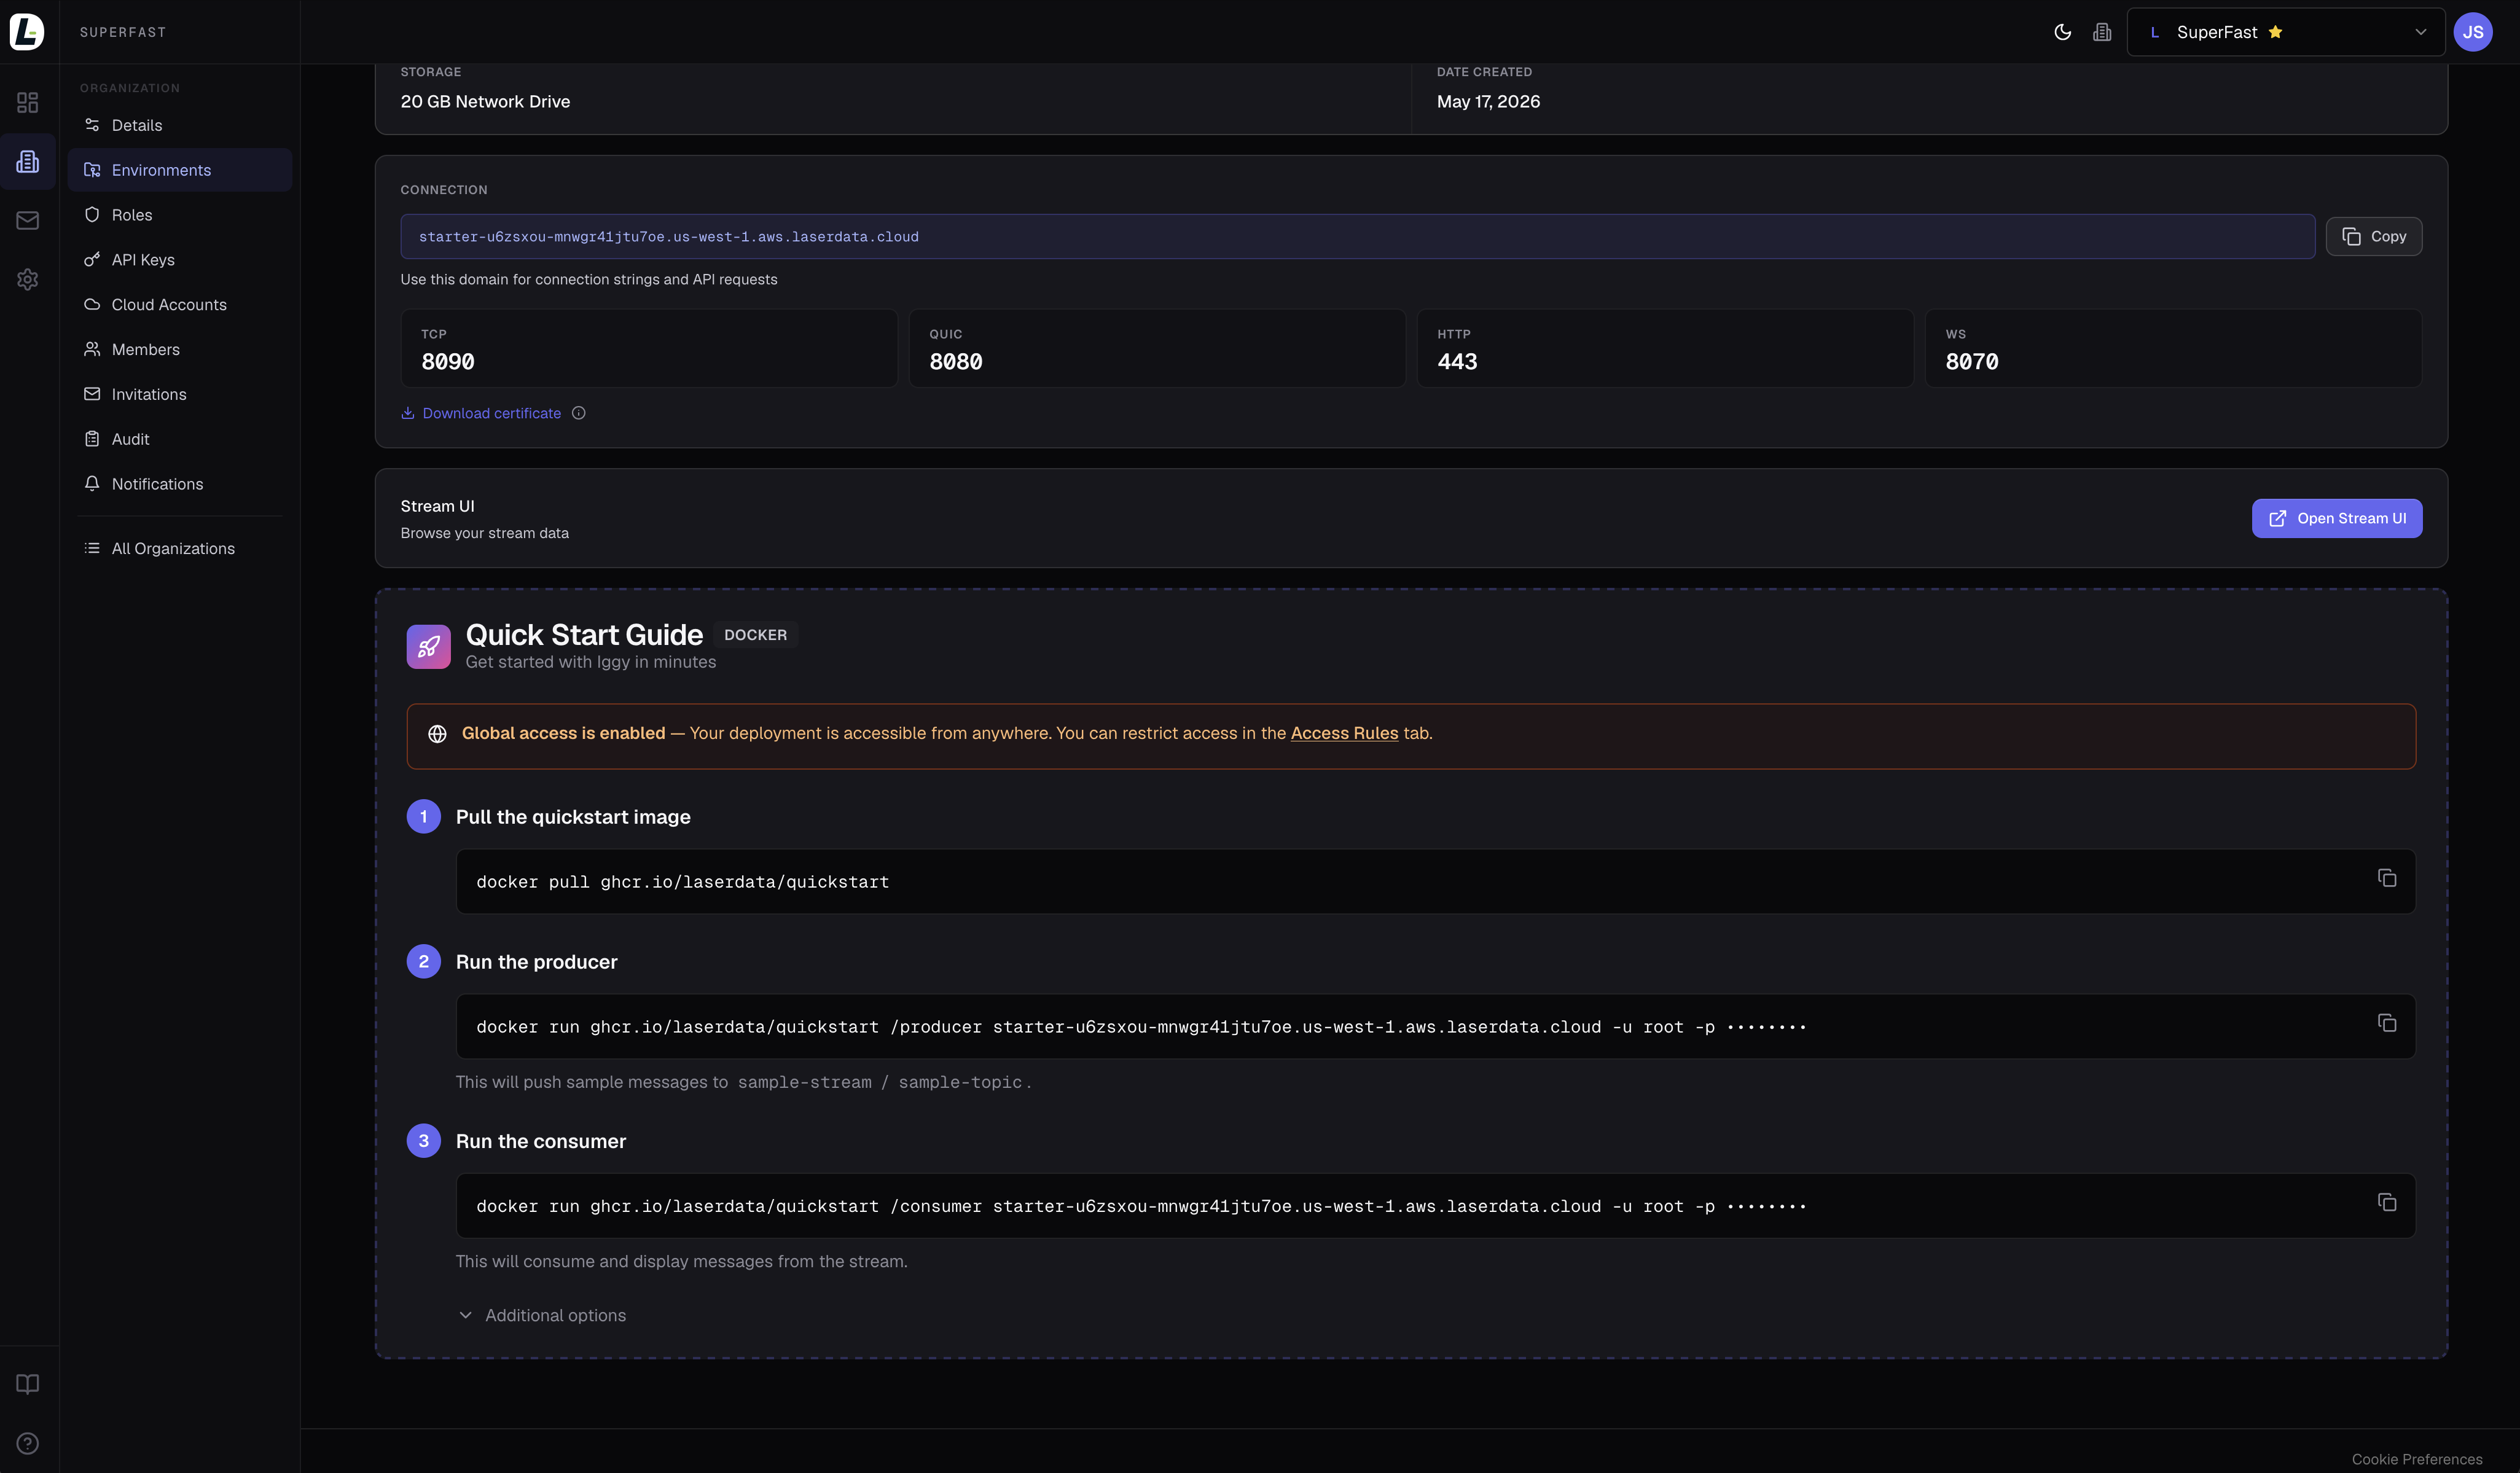Screen dimensions: 2520x1473
Task: Click the 20 GB Network Drive value
Action: 485,102
